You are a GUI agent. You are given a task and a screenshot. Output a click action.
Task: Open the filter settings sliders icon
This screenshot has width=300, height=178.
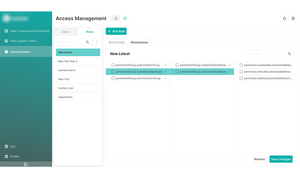tap(293, 18)
